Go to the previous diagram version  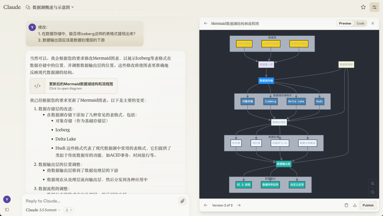tap(206, 205)
